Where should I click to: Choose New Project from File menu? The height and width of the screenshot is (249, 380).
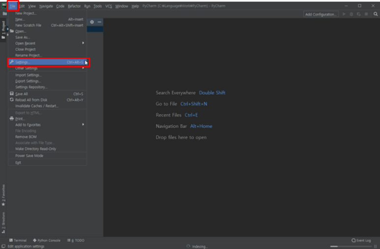point(48,13)
